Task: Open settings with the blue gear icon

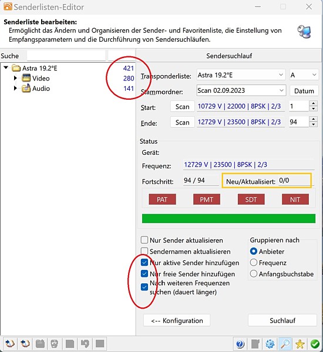Action: (x=270, y=344)
